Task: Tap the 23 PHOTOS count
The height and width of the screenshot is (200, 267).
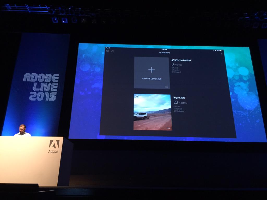Action: 180,102
